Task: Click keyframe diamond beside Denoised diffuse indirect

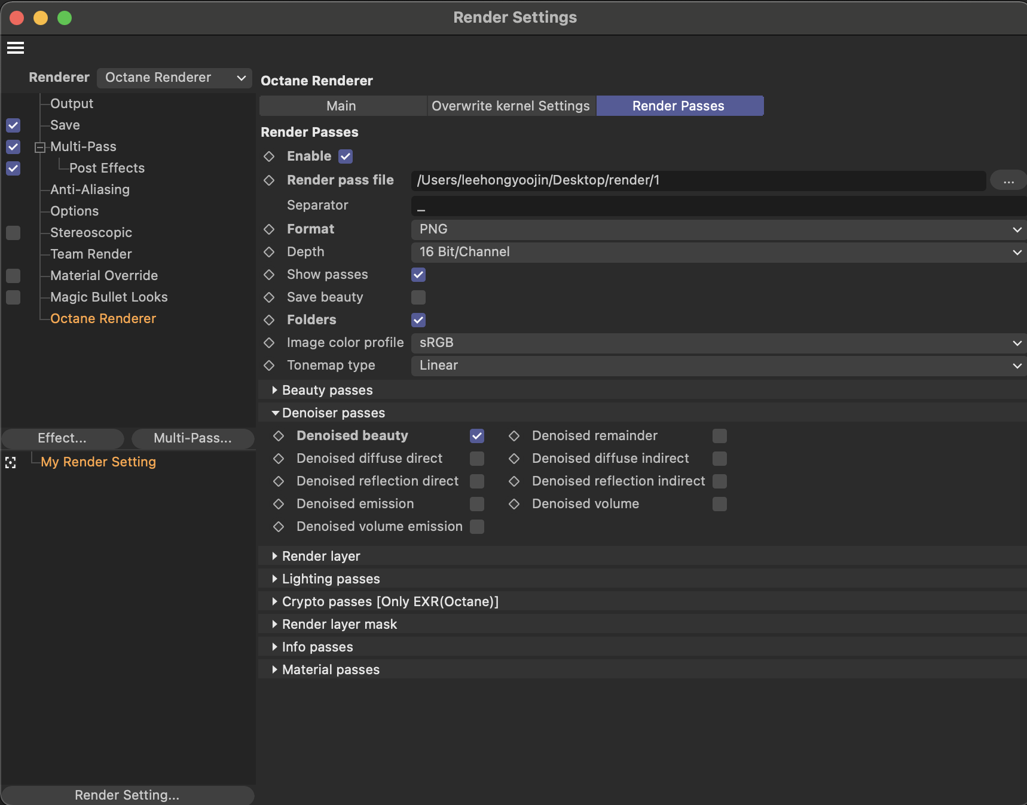Action: [x=514, y=459]
